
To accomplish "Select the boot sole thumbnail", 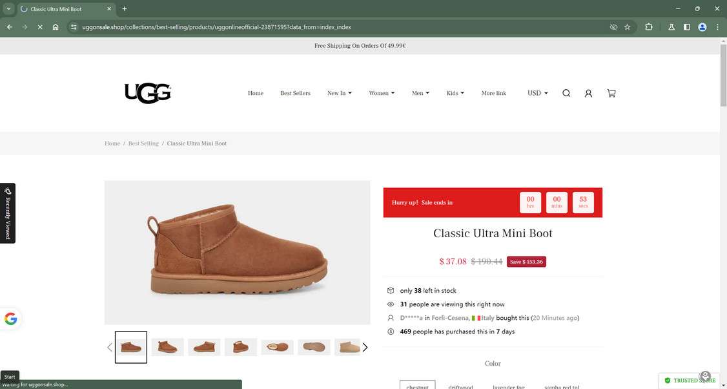I will point(314,347).
